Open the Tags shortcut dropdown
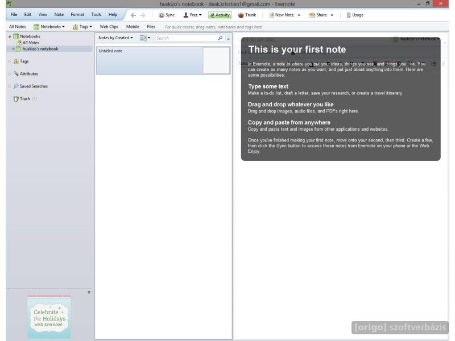455x341 pixels. pyautogui.click(x=82, y=27)
